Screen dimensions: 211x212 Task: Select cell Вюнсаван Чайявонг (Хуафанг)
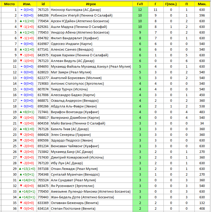[91, 146]
